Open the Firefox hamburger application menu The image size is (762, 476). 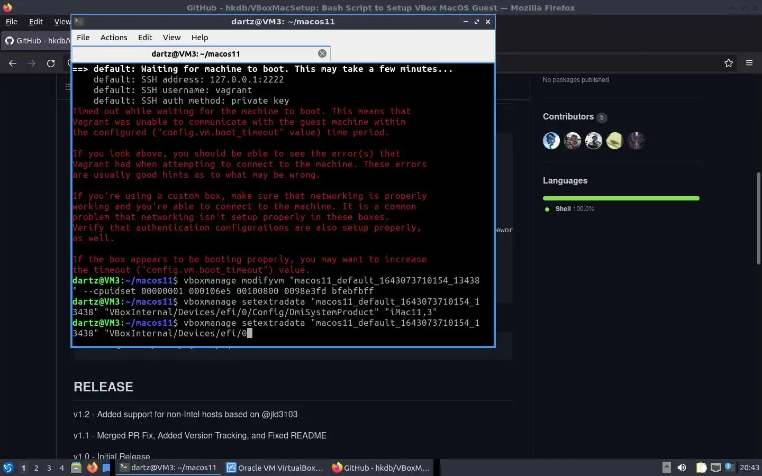click(749, 63)
